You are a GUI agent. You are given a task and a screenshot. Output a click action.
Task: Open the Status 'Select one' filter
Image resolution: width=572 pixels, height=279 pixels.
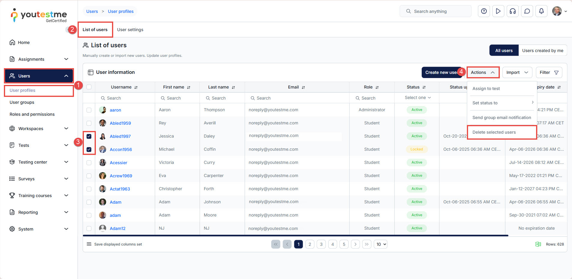click(x=417, y=98)
